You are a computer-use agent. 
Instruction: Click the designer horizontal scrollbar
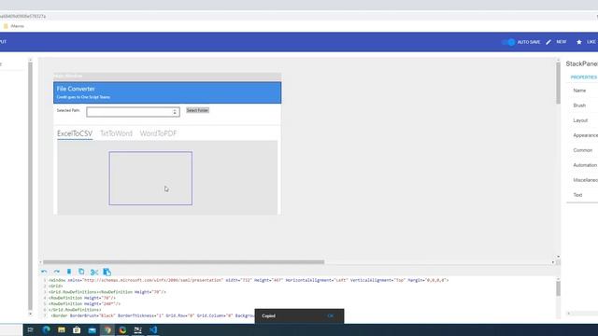(183, 262)
